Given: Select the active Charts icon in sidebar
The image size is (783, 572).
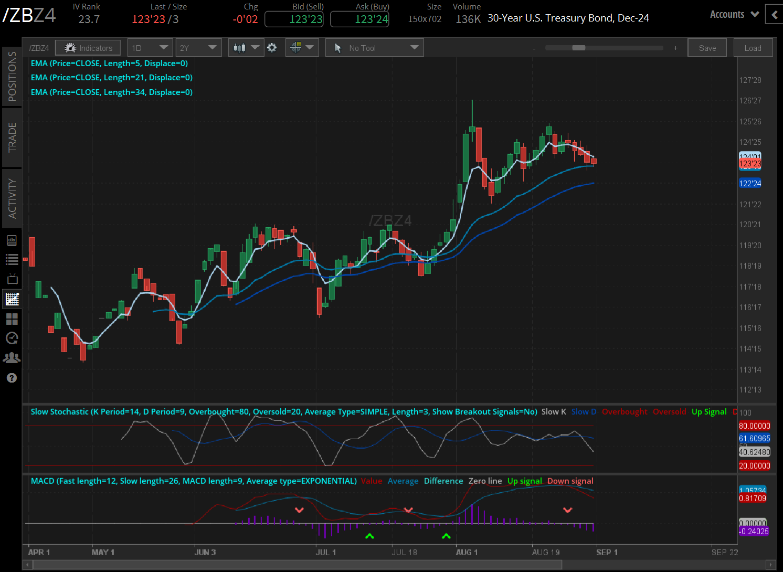Looking at the screenshot, I should pyautogui.click(x=12, y=299).
